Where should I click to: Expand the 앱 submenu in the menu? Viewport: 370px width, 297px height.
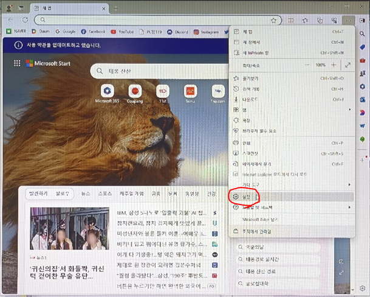(349, 110)
